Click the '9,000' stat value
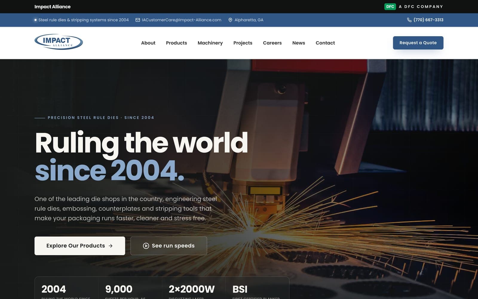Screen dimensions: 478x299 [x=119, y=289]
